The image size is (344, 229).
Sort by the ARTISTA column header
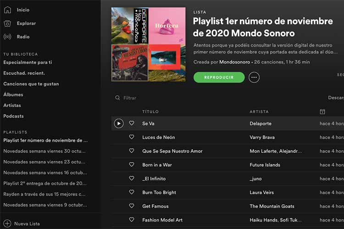pyautogui.click(x=259, y=112)
